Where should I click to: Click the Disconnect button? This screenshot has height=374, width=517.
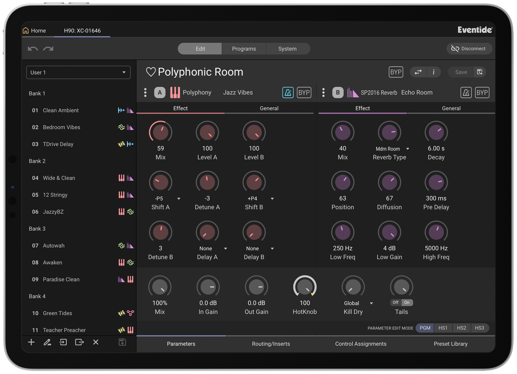point(469,49)
